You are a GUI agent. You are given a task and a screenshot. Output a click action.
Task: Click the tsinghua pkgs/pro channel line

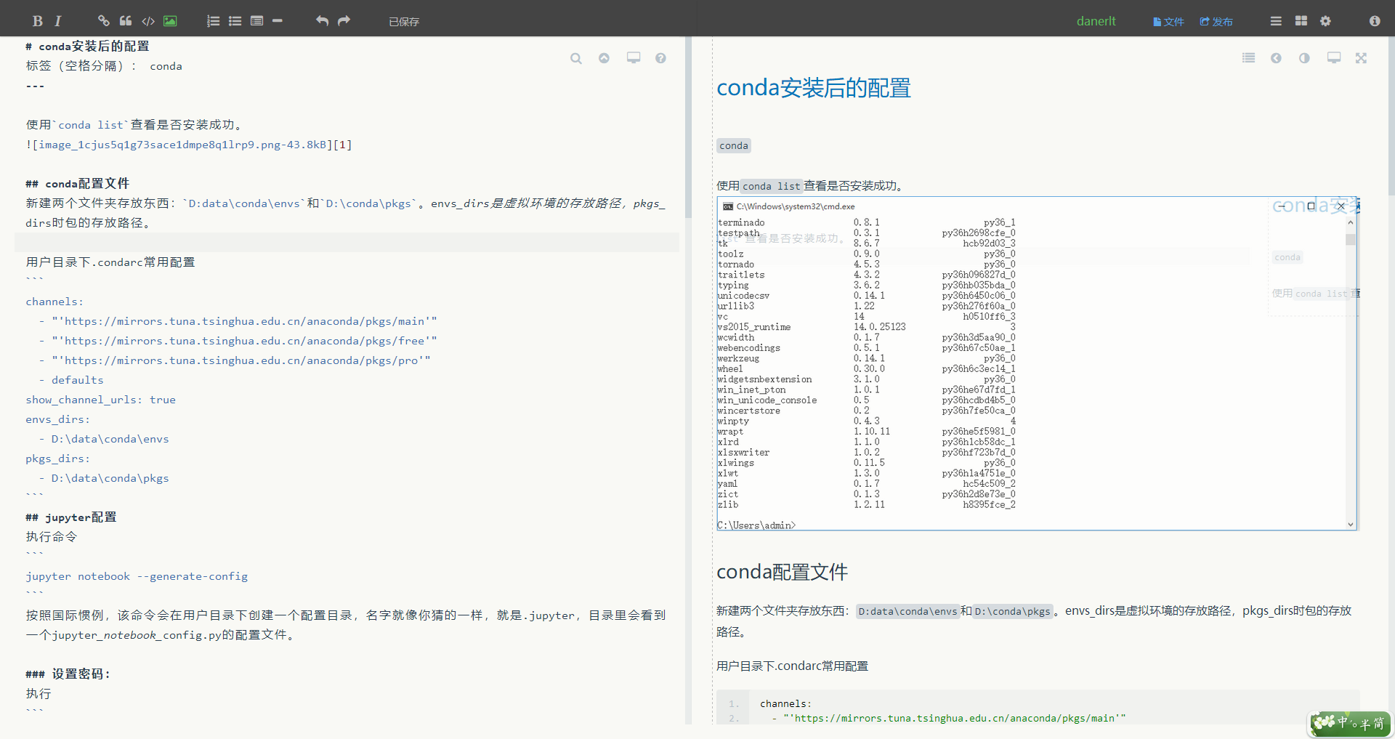pos(235,360)
